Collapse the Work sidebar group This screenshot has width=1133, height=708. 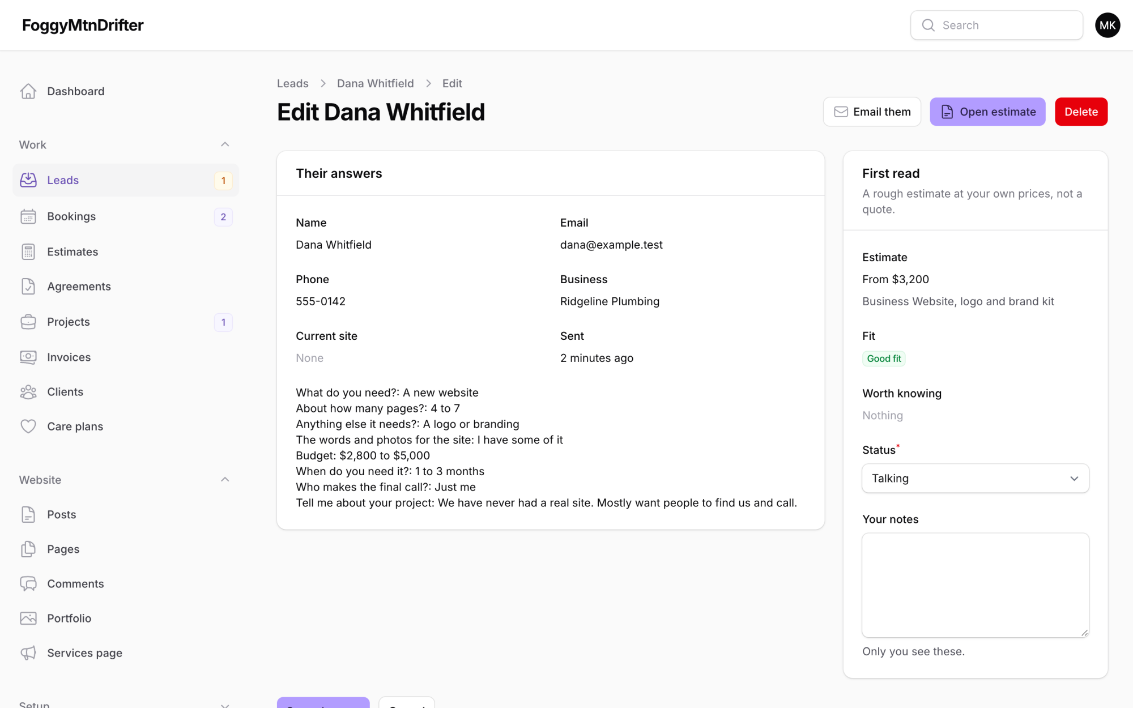coord(225,144)
